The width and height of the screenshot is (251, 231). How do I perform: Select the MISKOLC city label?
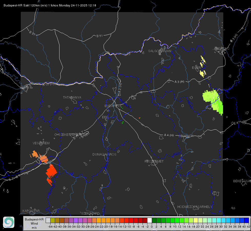(222, 48)
